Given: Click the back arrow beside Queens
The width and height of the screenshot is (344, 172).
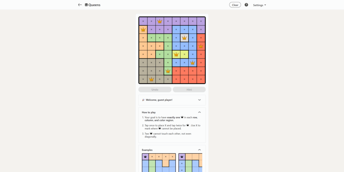Looking at the screenshot, I should coord(80,5).
